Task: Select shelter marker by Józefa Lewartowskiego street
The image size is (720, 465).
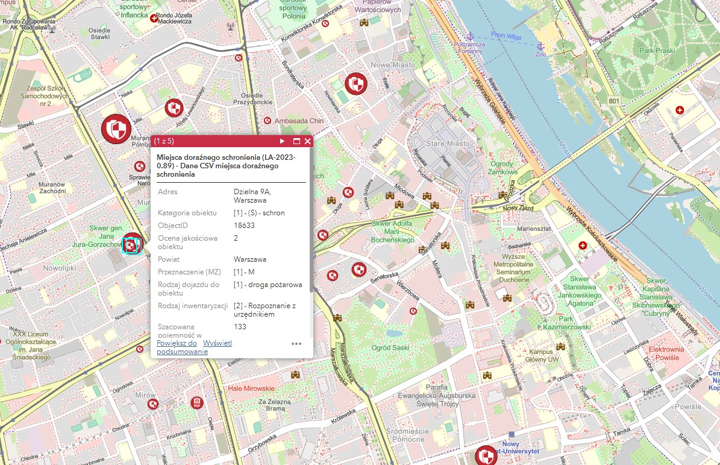Action: click(174, 108)
